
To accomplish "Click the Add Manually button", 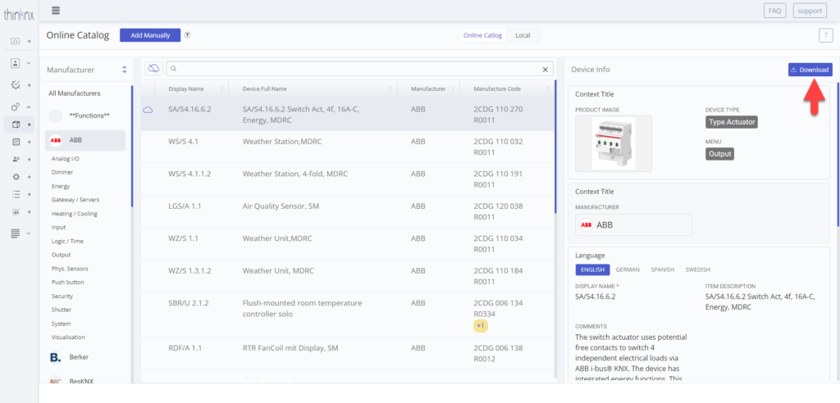I will pyautogui.click(x=150, y=35).
